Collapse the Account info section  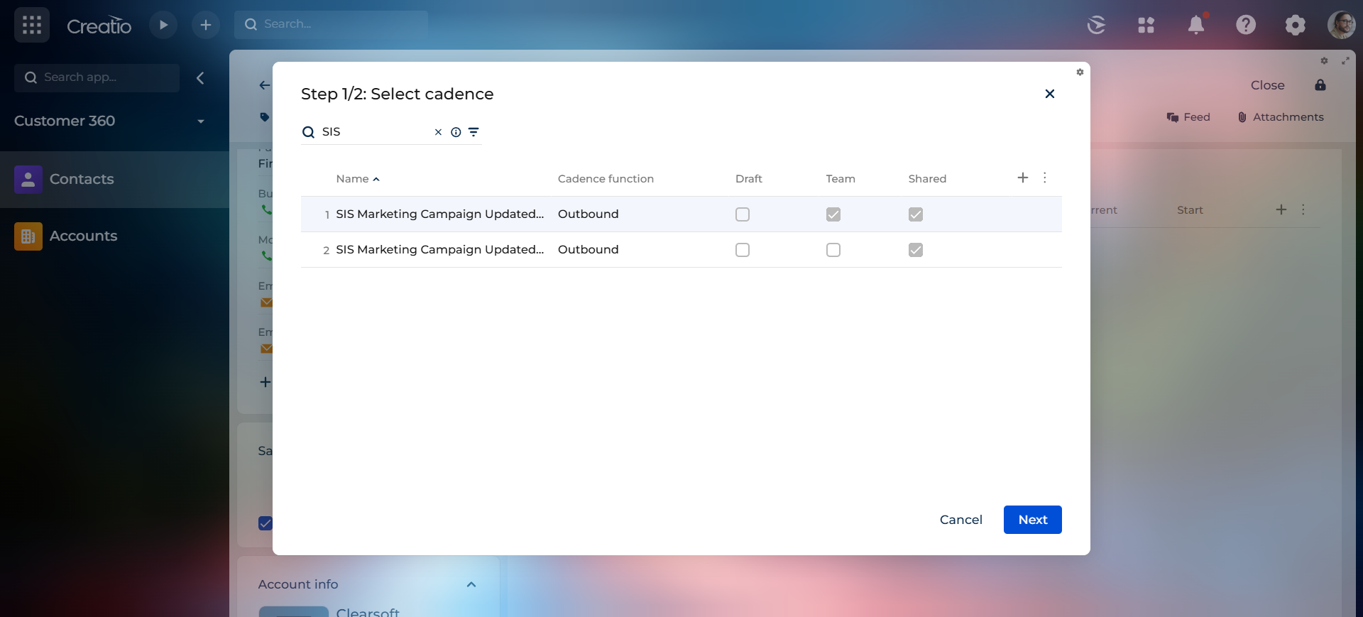[471, 584]
